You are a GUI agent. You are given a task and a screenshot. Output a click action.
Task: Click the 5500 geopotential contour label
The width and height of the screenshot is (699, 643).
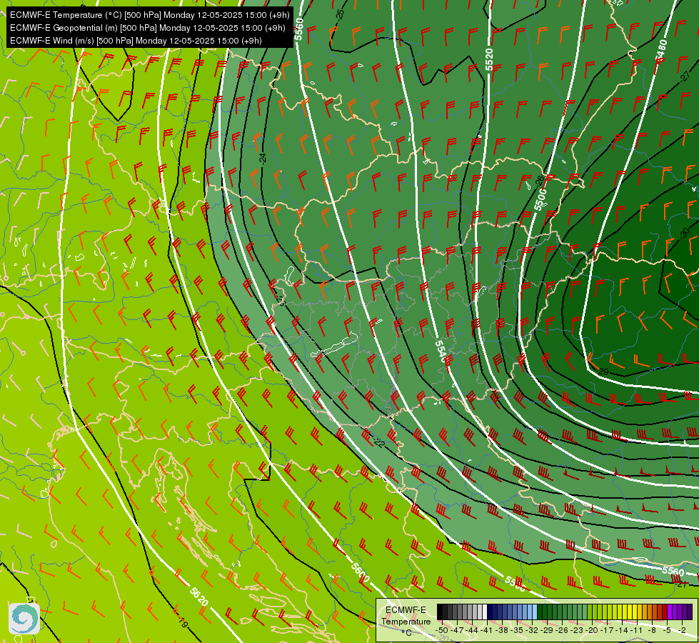tap(540, 199)
